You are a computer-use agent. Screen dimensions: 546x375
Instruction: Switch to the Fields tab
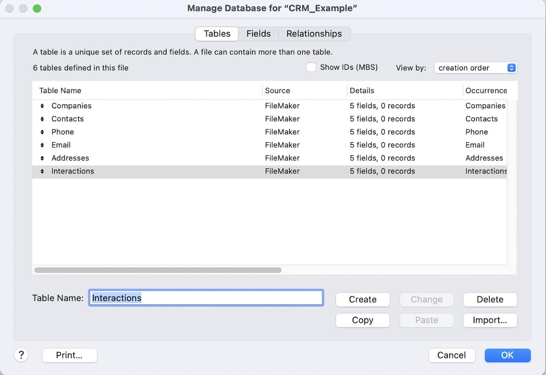(x=258, y=34)
